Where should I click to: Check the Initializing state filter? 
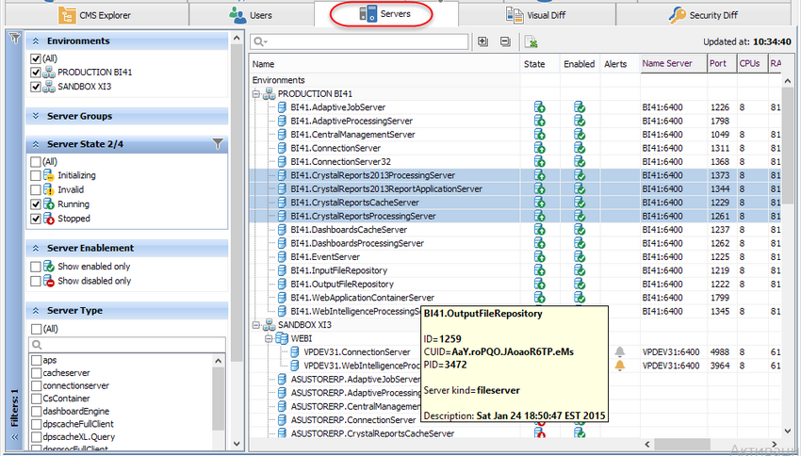point(35,175)
